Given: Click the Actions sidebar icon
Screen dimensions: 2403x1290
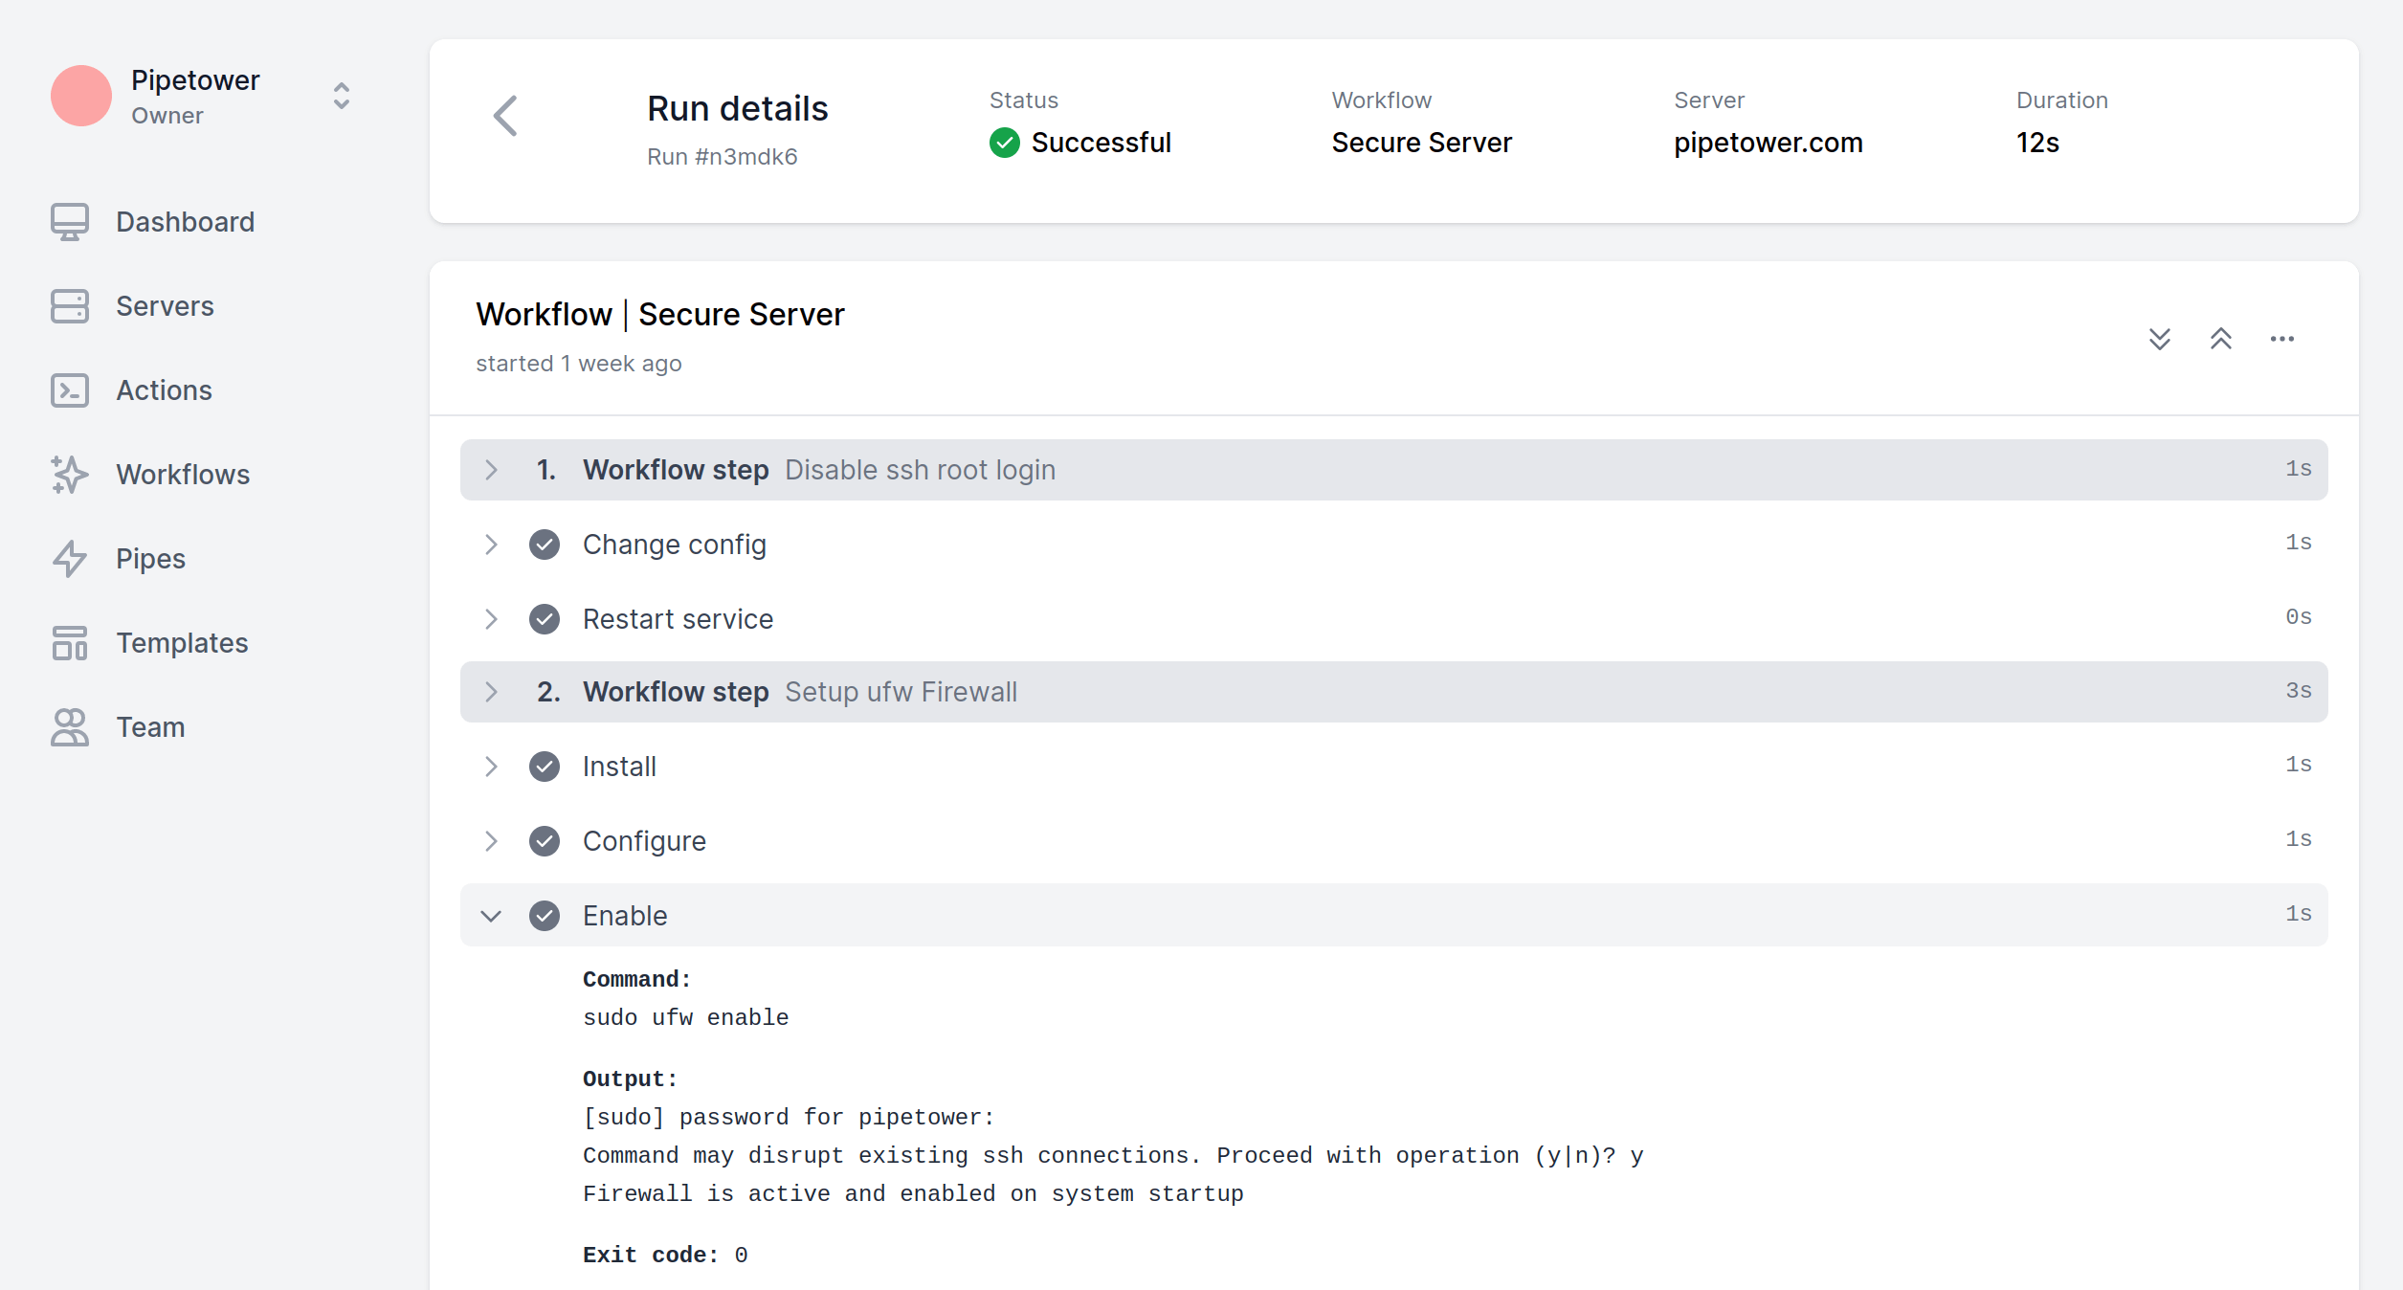Looking at the screenshot, I should coord(70,389).
